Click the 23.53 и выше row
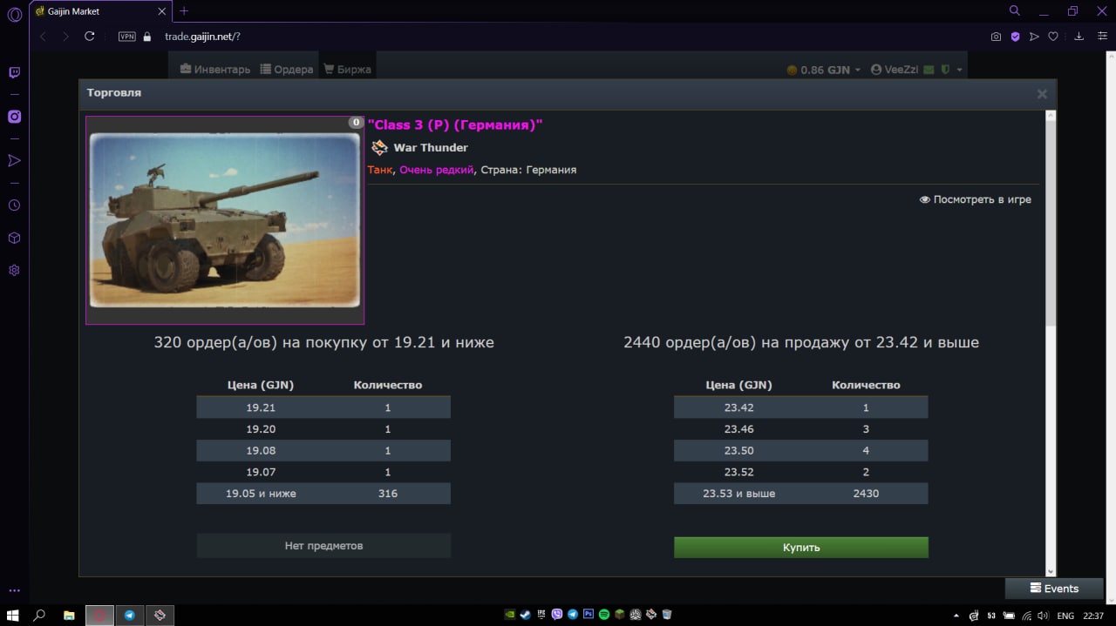Screen dimensions: 1116x626 pyautogui.click(x=801, y=494)
